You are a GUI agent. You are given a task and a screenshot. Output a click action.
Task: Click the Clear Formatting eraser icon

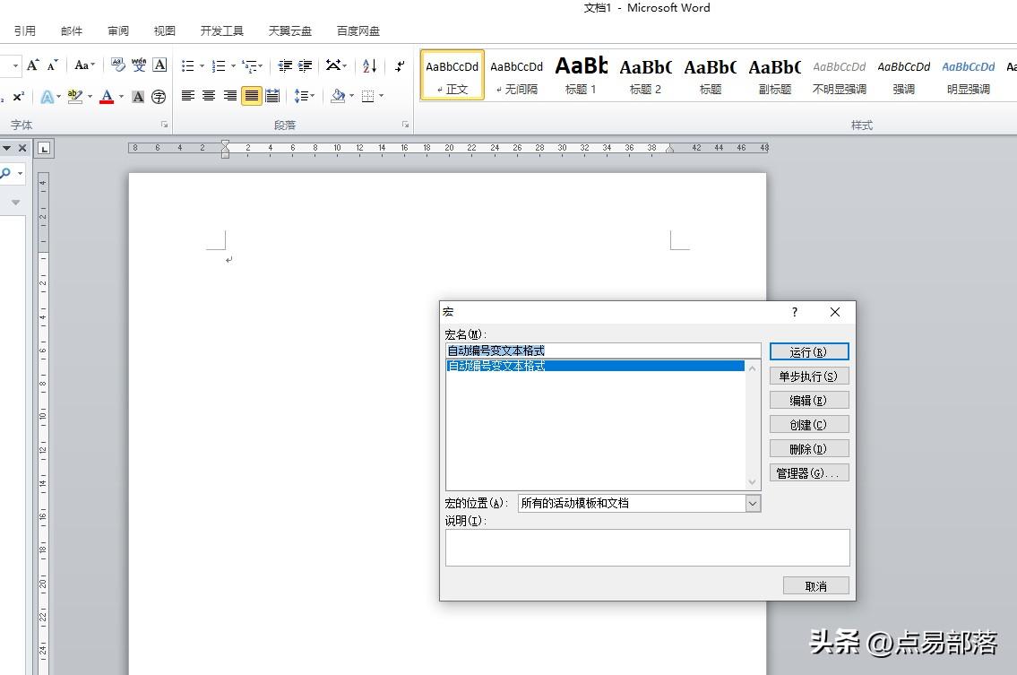click(118, 65)
